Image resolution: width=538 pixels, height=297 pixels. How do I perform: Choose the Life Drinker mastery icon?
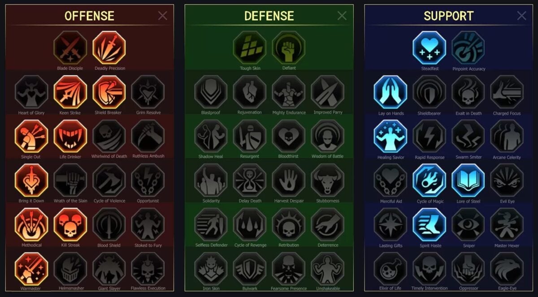click(x=70, y=136)
